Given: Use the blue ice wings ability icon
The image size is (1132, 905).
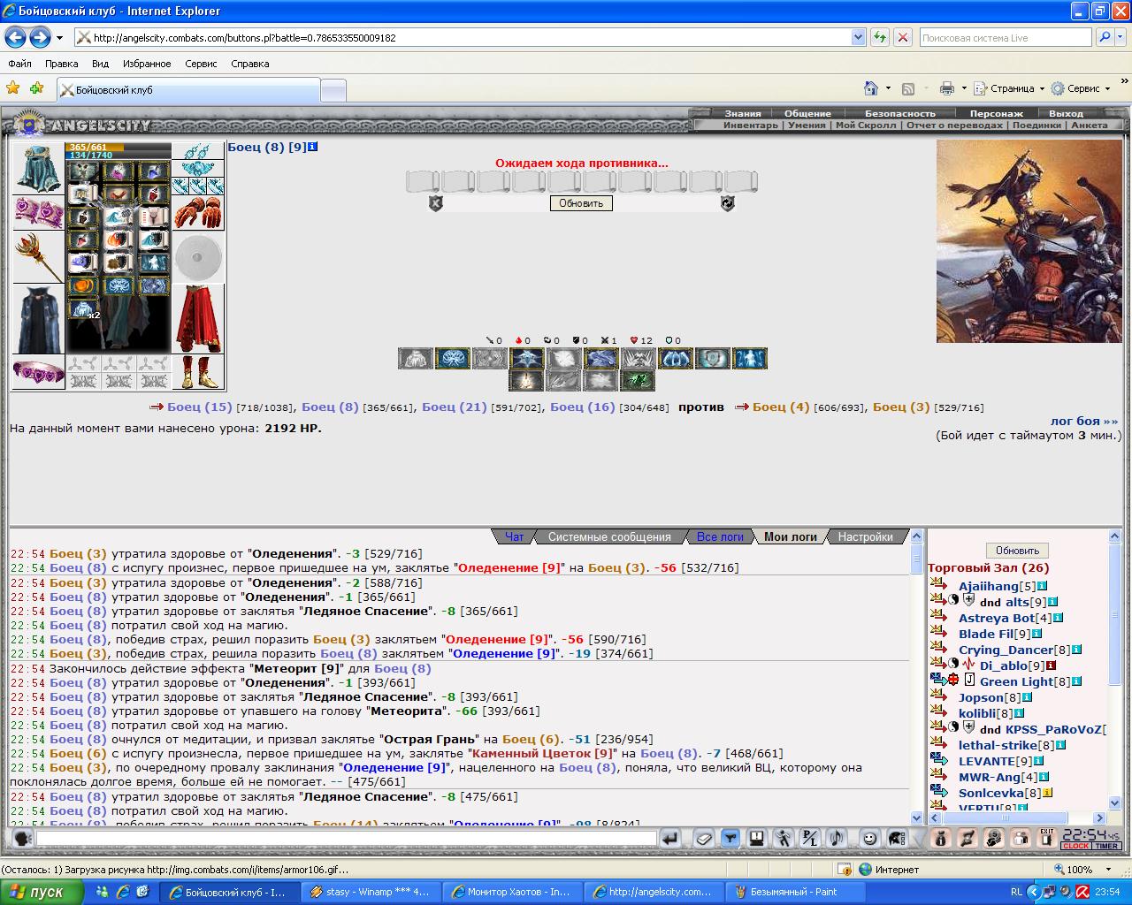Looking at the screenshot, I should coord(675,358).
